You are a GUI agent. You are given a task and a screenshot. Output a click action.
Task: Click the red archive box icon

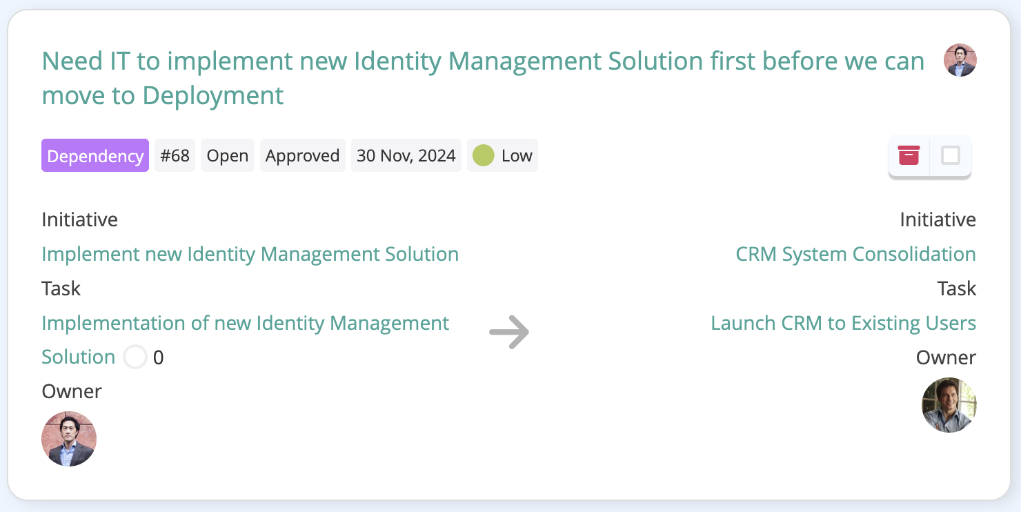point(909,155)
